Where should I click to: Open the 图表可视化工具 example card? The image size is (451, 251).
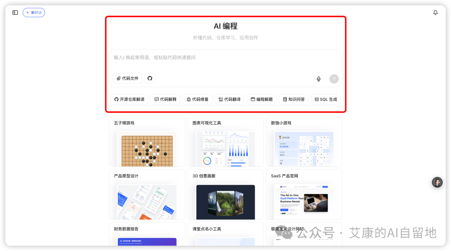[x=225, y=142]
